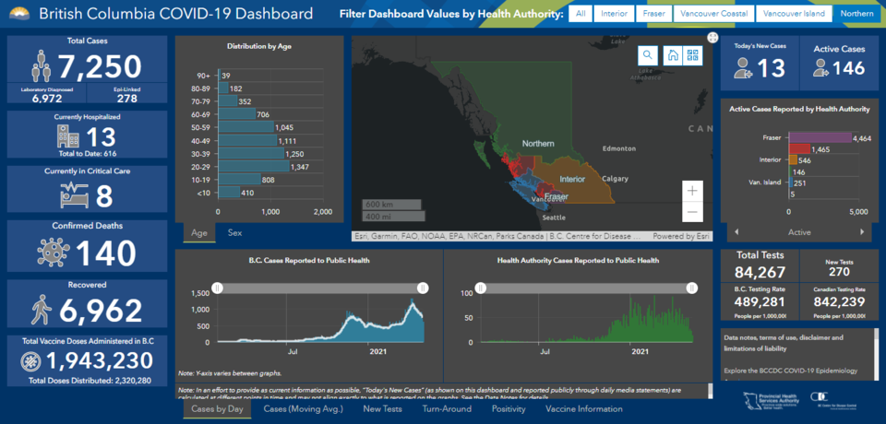886x424 pixels.
Task: Filter dashboard by Vancouver Island
Action: 795,14
